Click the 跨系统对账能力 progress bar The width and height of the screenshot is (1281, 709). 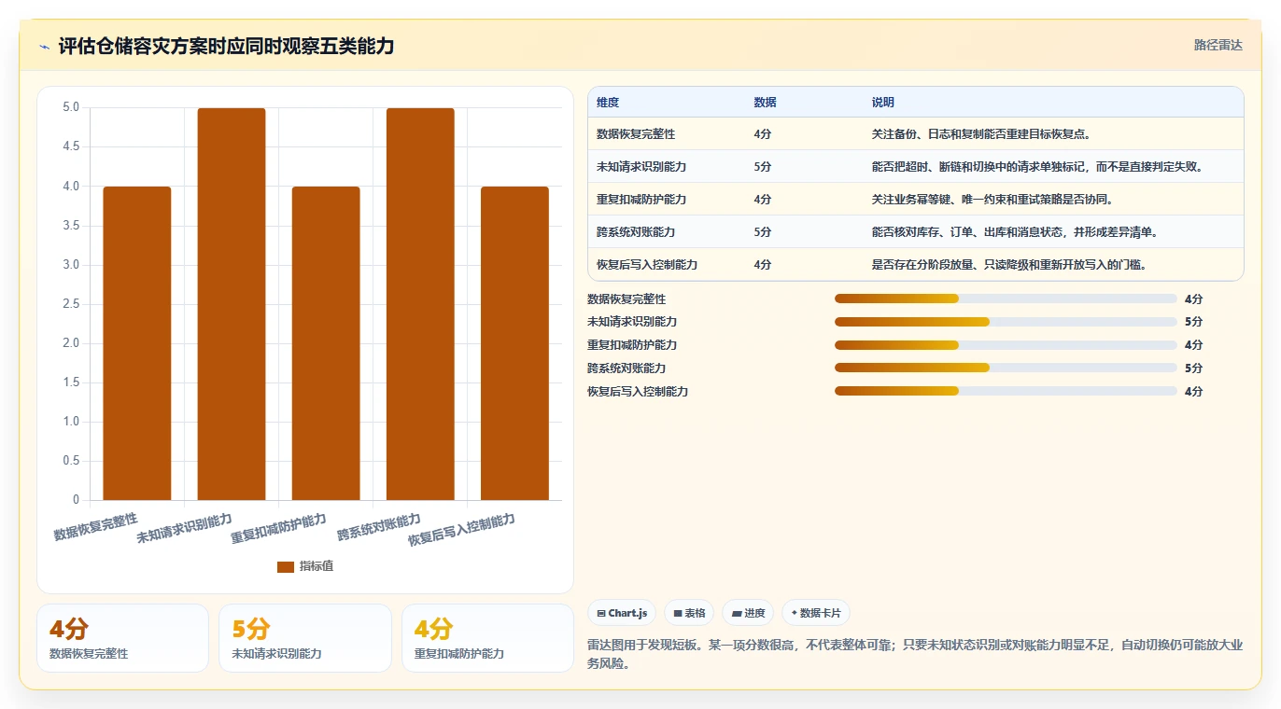point(1006,368)
